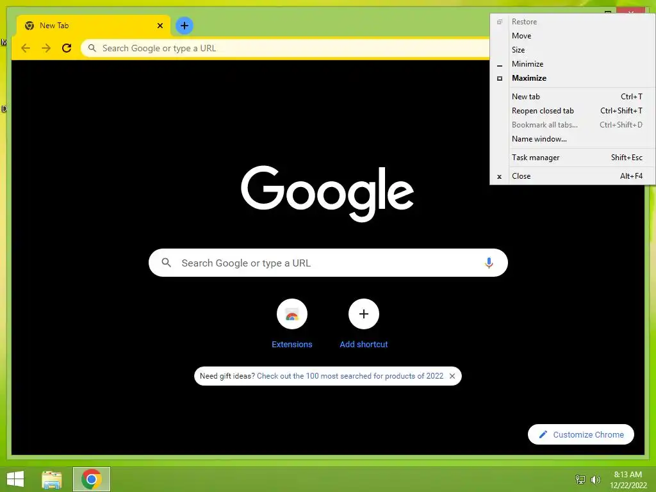Click the Add shortcut label
This screenshot has height=492, width=656.
coord(364,344)
